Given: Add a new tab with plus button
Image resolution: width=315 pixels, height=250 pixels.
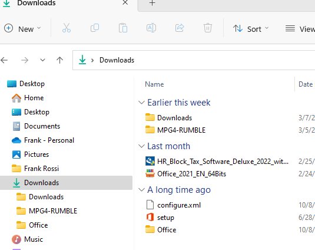Looking at the screenshot, I should pyautogui.click(x=152, y=3).
